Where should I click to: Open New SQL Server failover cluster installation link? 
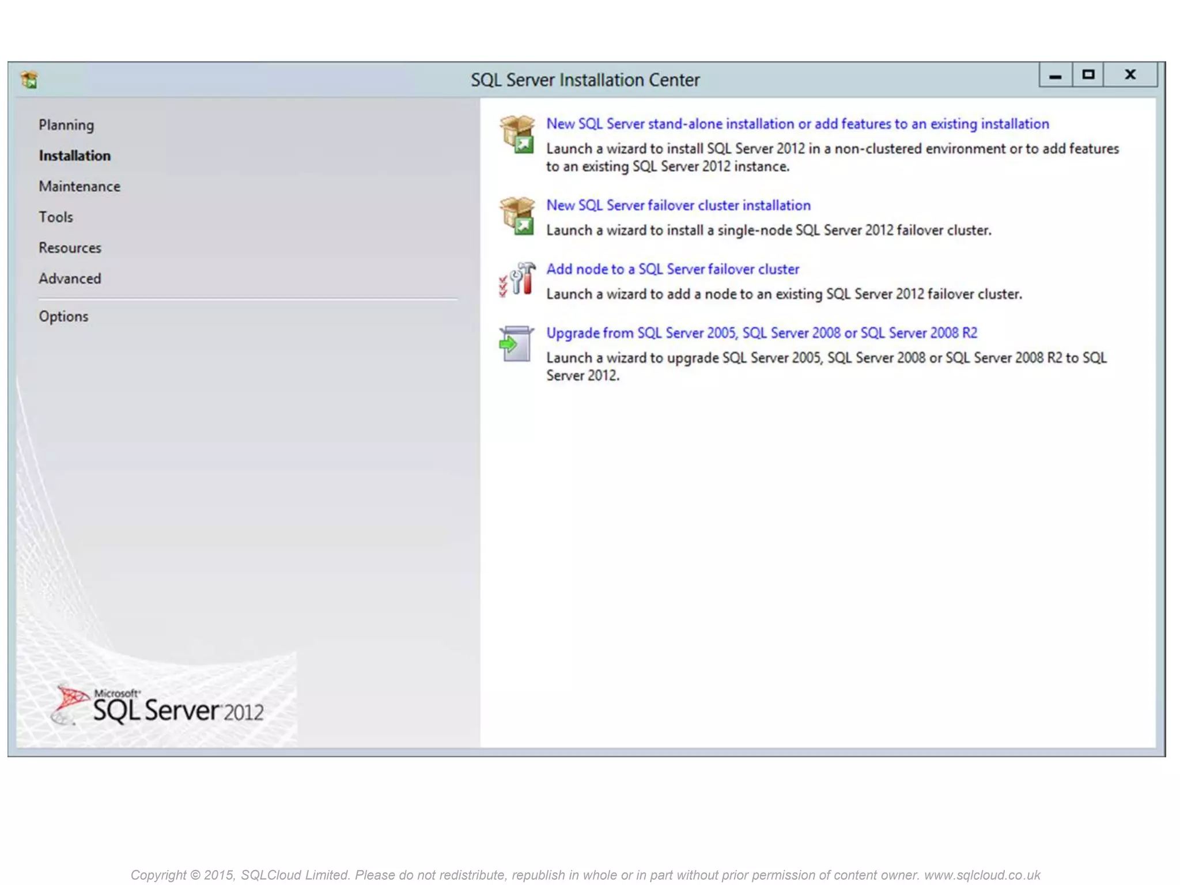point(678,205)
